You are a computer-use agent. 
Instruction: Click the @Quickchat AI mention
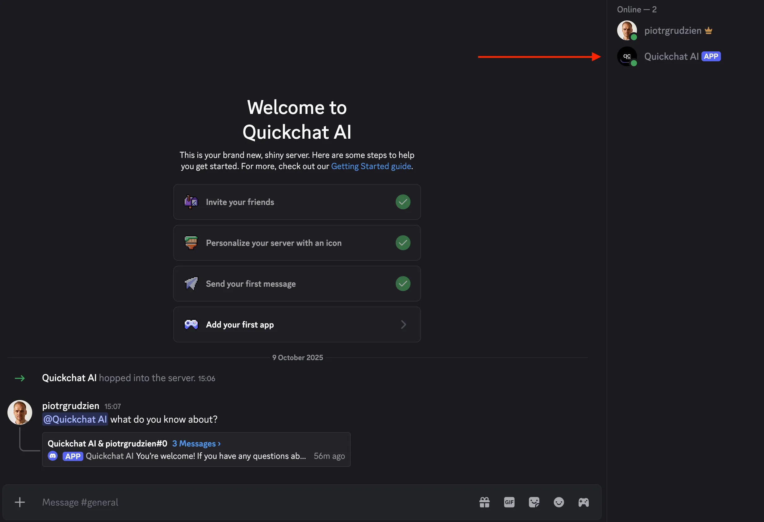coord(75,419)
